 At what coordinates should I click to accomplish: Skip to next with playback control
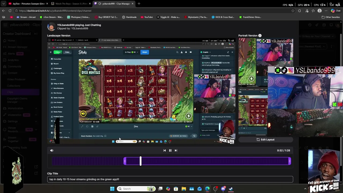pos(176,150)
